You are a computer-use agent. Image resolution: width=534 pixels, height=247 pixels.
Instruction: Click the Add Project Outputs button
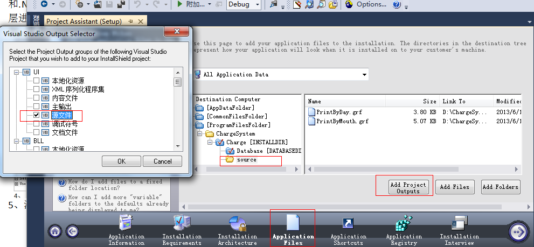[408, 188]
